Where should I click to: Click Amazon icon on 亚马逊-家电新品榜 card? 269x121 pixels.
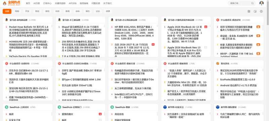click(6, 20)
